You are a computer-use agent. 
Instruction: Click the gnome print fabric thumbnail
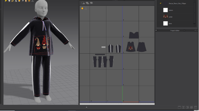pyautogui.click(x=165, y=17)
